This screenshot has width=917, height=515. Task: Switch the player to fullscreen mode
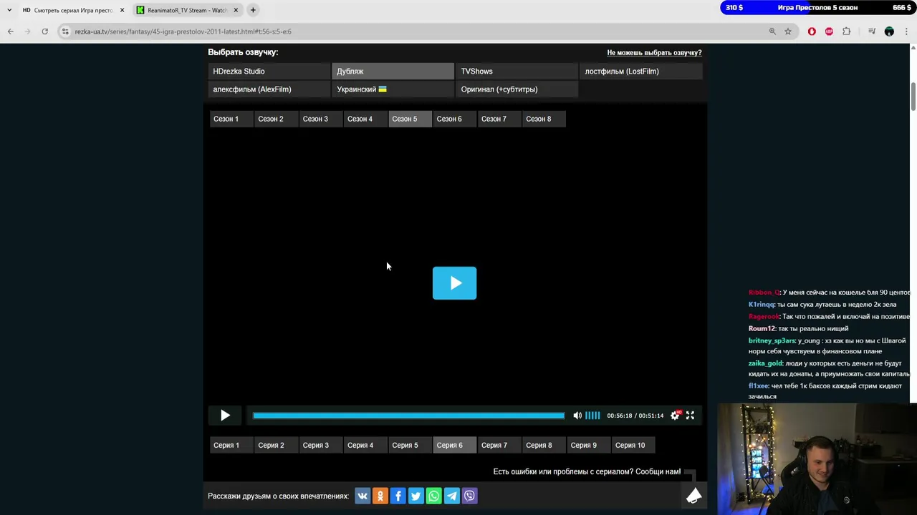tap(690, 416)
